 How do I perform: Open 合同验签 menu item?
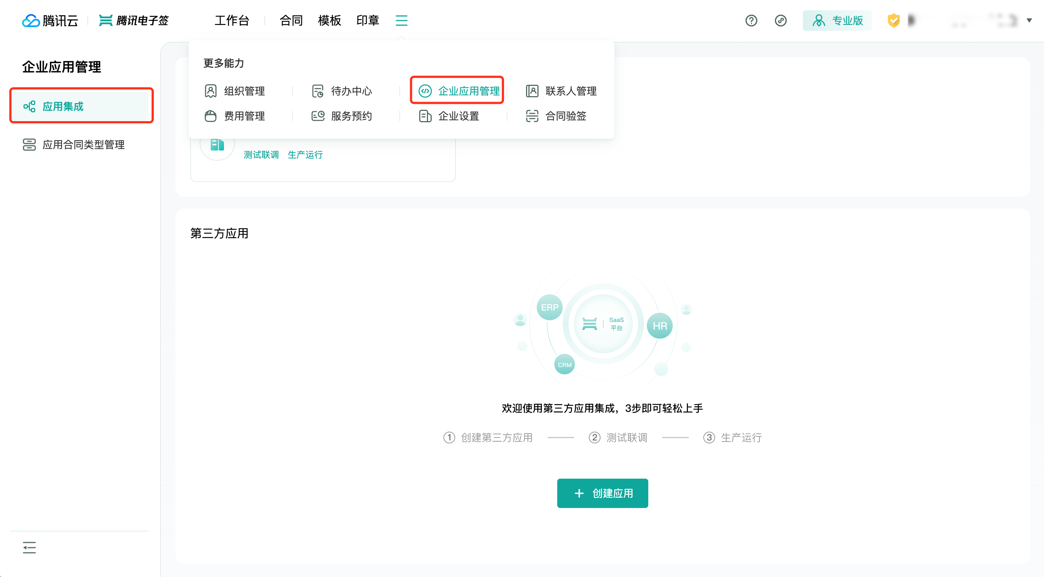(x=556, y=116)
